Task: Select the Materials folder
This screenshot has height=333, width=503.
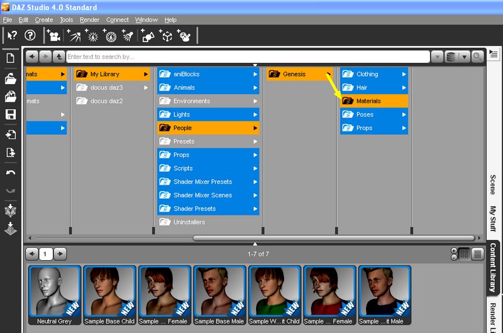Action: [x=374, y=101]
